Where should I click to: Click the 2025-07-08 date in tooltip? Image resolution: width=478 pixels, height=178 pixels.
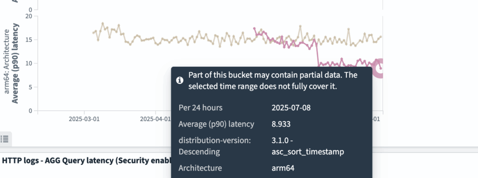(291, 108)
